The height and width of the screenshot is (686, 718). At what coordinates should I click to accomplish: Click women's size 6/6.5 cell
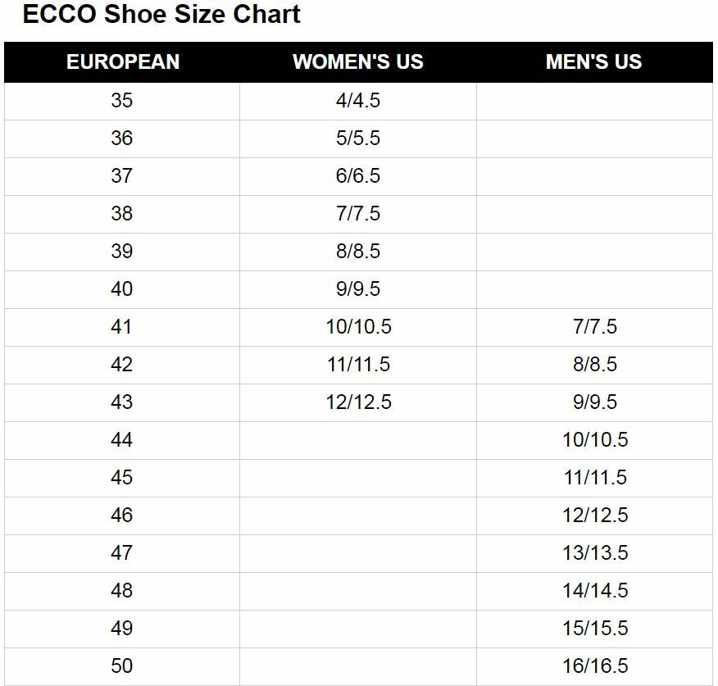358,176
